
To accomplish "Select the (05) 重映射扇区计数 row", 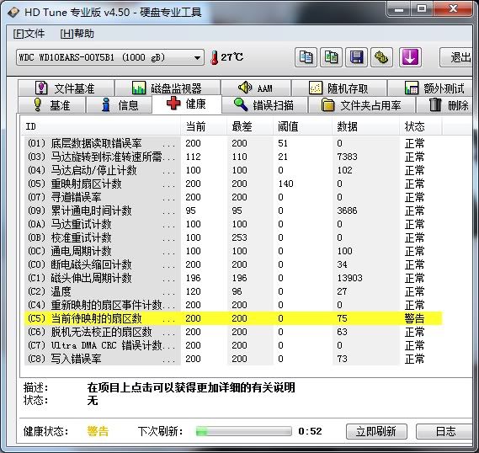I will [x=233, y=184].
